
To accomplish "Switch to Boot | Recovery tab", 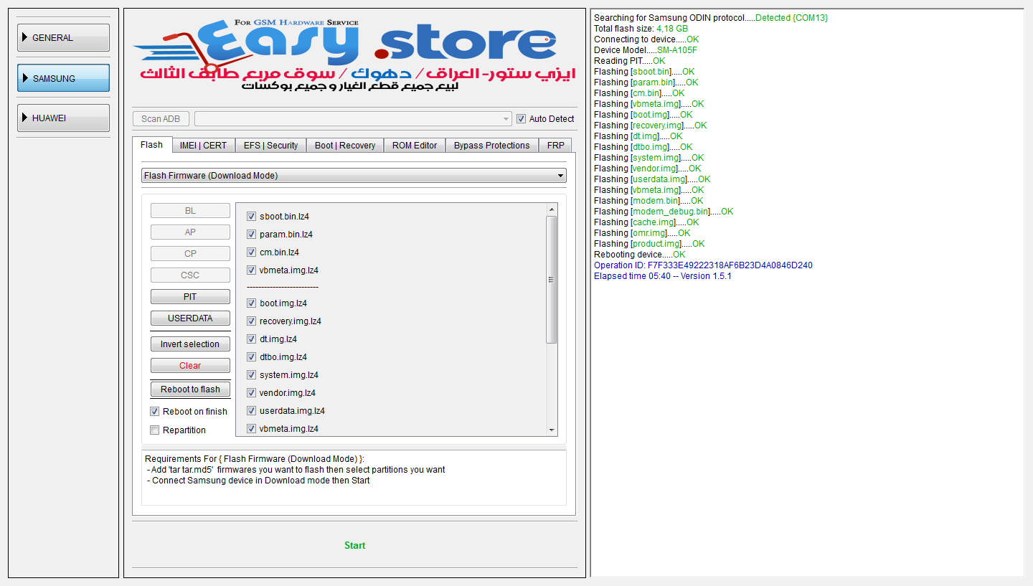I will coord(345,146).
